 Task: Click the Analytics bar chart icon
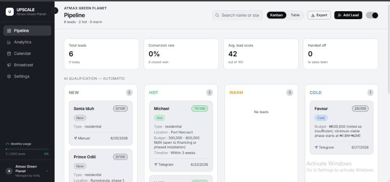pos(9,42)
